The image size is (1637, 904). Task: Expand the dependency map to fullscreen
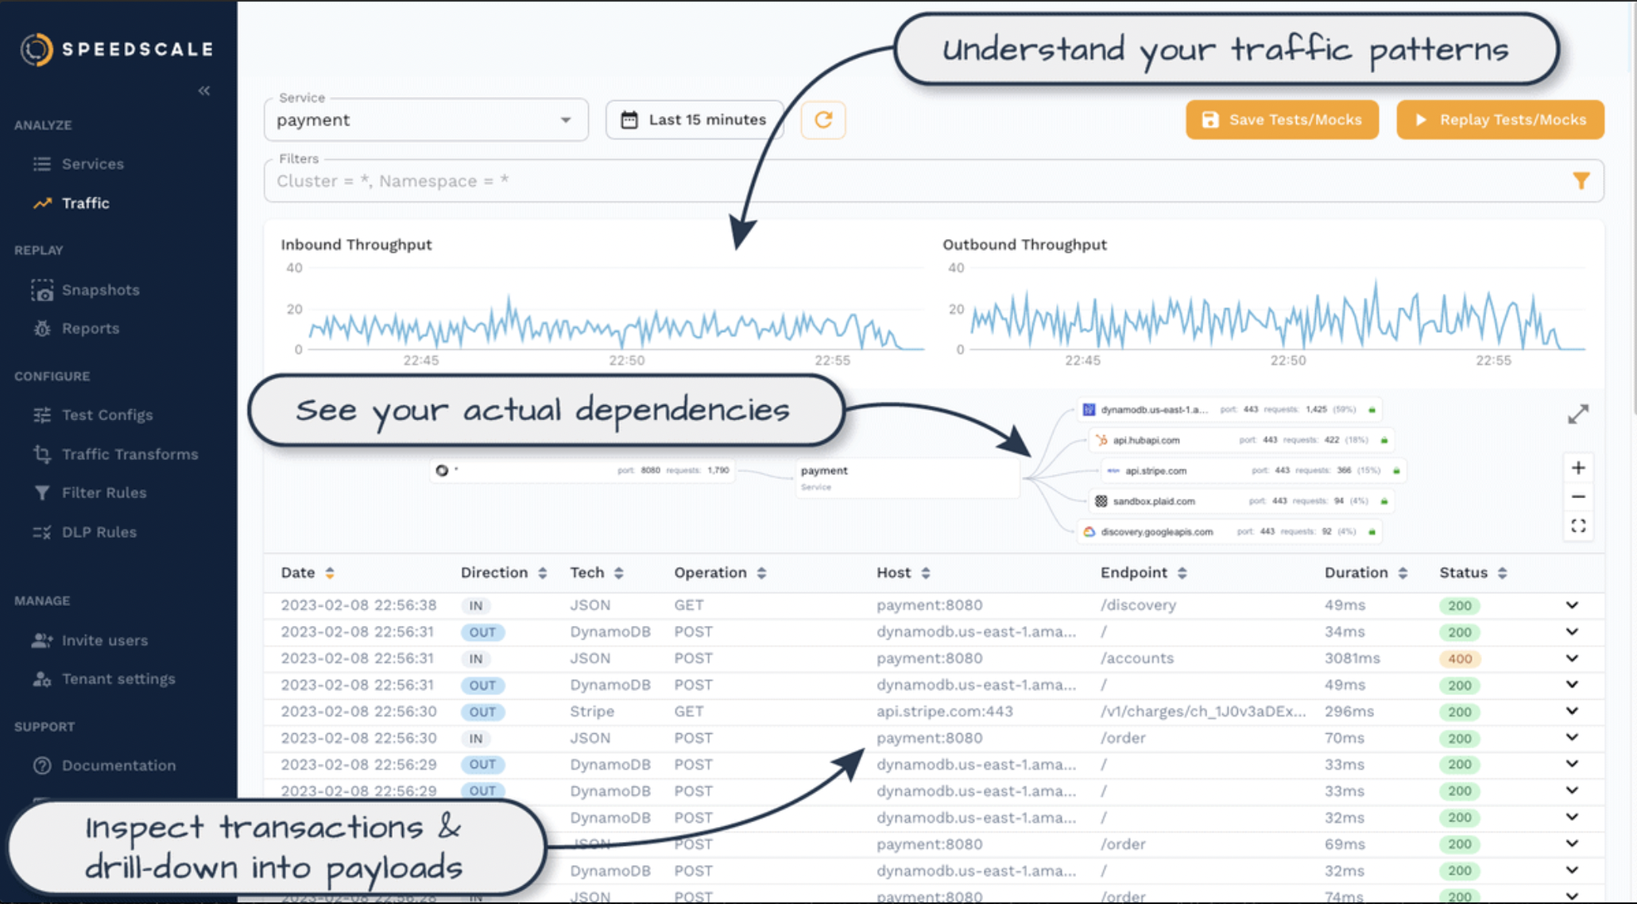1578,414
